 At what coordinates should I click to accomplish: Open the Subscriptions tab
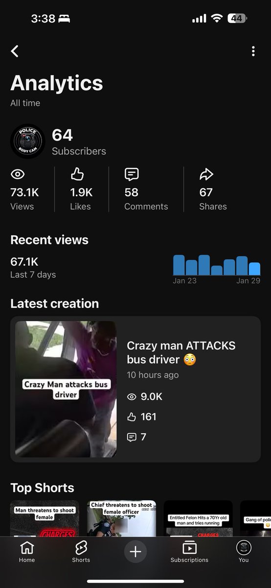pyautogui.click(x=189, y=551)
